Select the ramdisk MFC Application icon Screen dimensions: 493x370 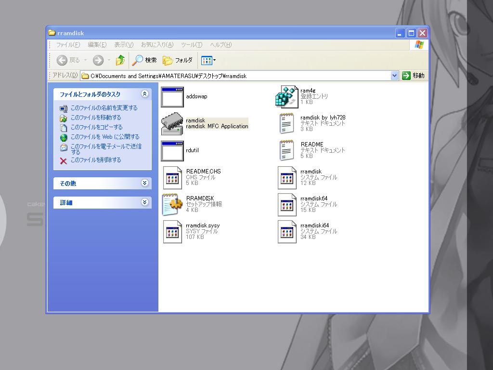point(172,124)
